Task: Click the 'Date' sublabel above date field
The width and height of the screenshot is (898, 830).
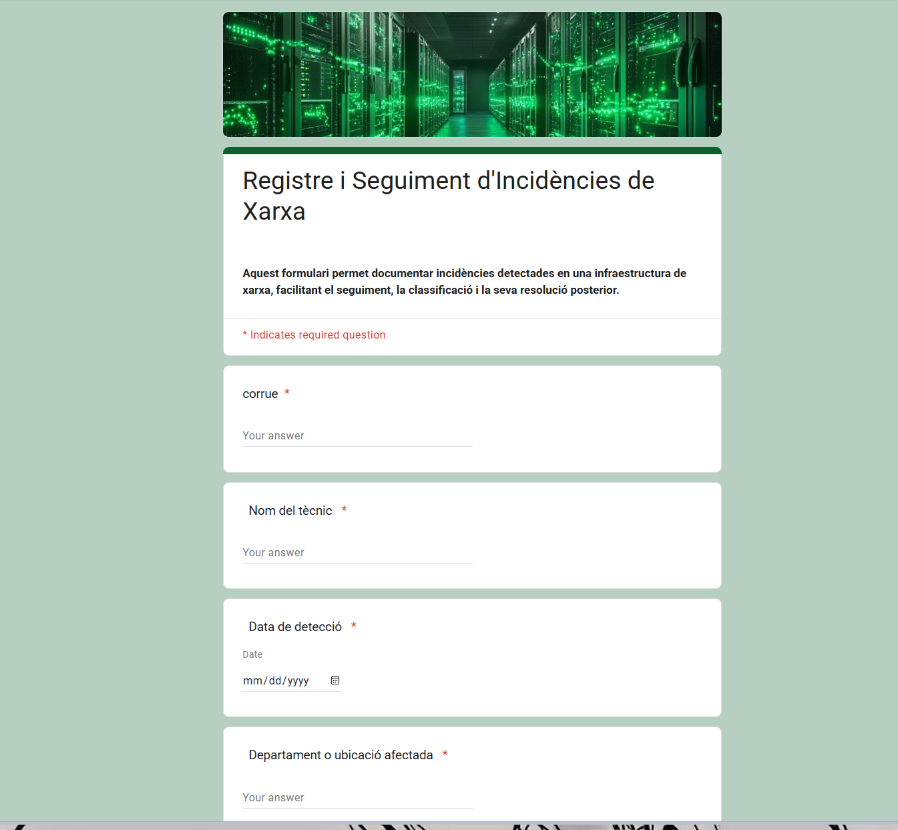Action: click(252, 654)
